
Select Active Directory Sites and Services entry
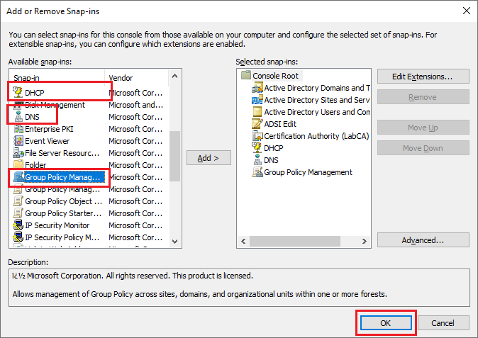pos(316,100)
